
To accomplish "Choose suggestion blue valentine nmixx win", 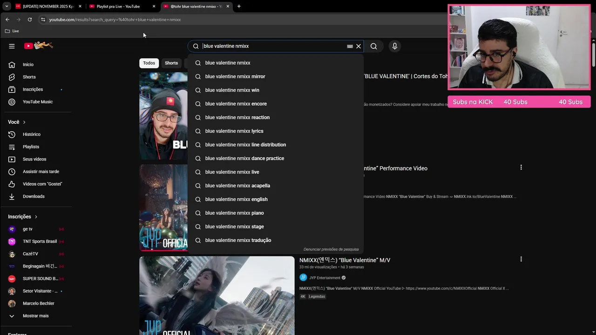I will [x=276, y=90].
